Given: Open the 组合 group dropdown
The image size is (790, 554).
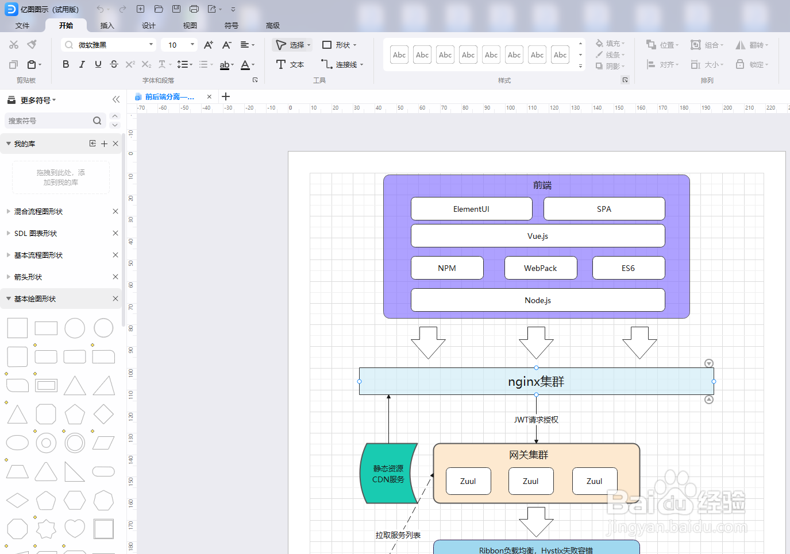Looking at the screenshot, I should [707, 45].
